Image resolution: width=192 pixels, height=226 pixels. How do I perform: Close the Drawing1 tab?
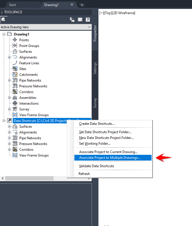pos(72,5)
